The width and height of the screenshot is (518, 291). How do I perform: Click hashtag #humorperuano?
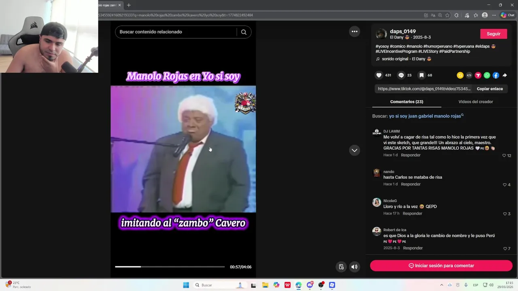437,46
